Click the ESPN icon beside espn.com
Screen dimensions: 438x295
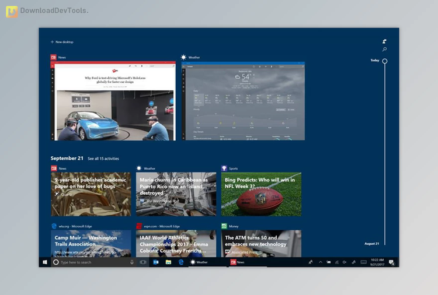[x=139, y=226]
